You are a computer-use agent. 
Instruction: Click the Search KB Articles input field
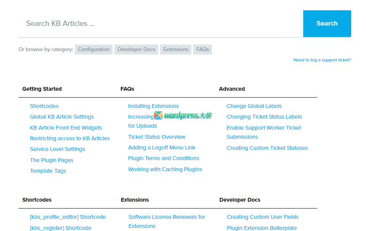coord(161,23)
